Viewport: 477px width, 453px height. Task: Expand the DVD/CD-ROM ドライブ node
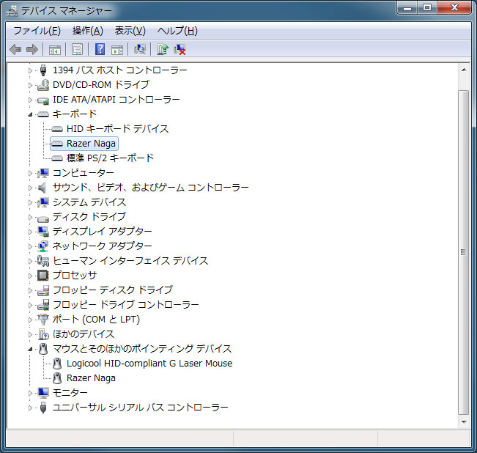coord(30,85)
